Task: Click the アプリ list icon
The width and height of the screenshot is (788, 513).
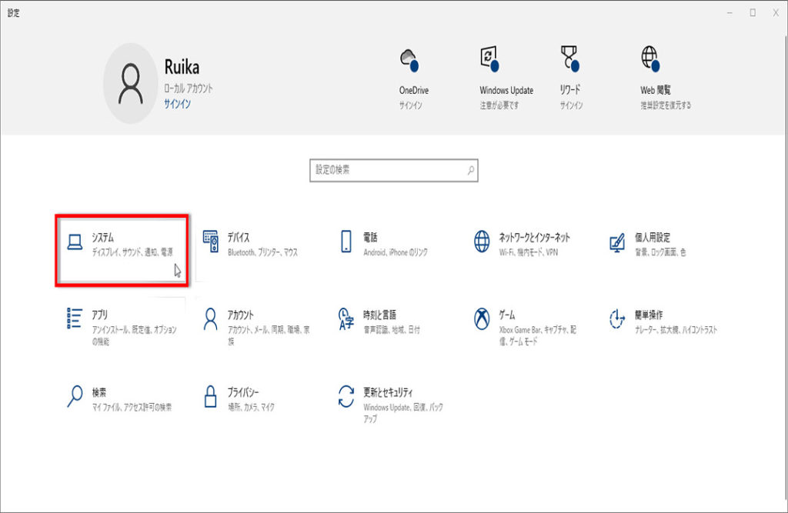Action: click(x=75, y=318)
